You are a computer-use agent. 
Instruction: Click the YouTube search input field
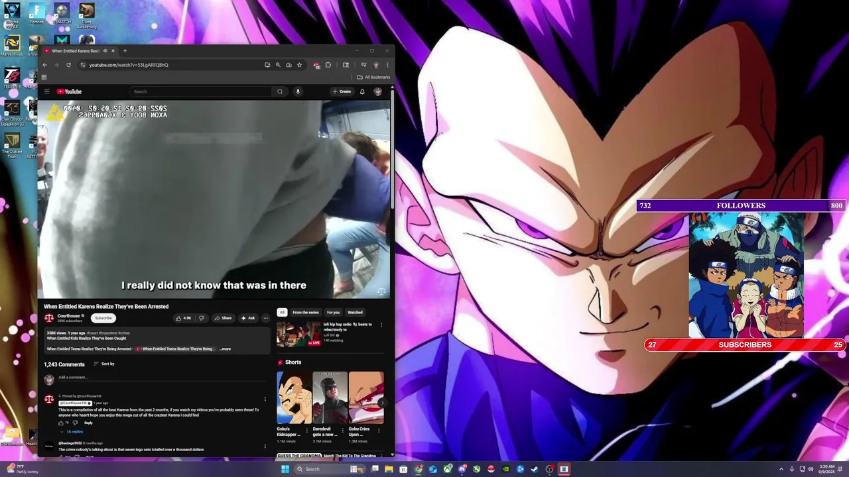[201, 91]
